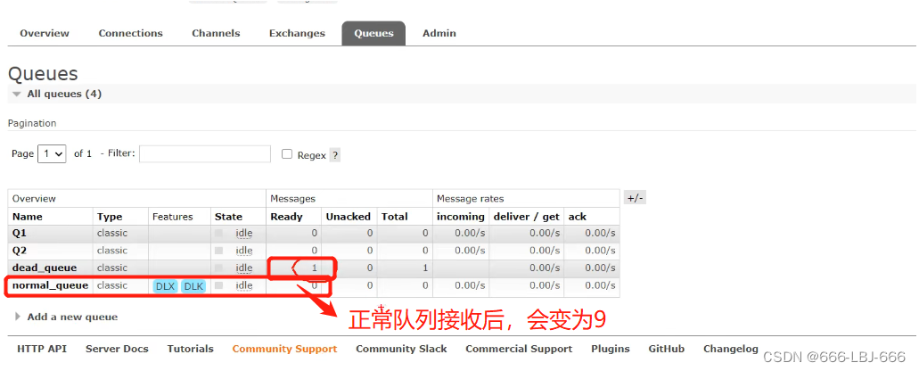Visit the Community Support link

click(x=284, y=349)
